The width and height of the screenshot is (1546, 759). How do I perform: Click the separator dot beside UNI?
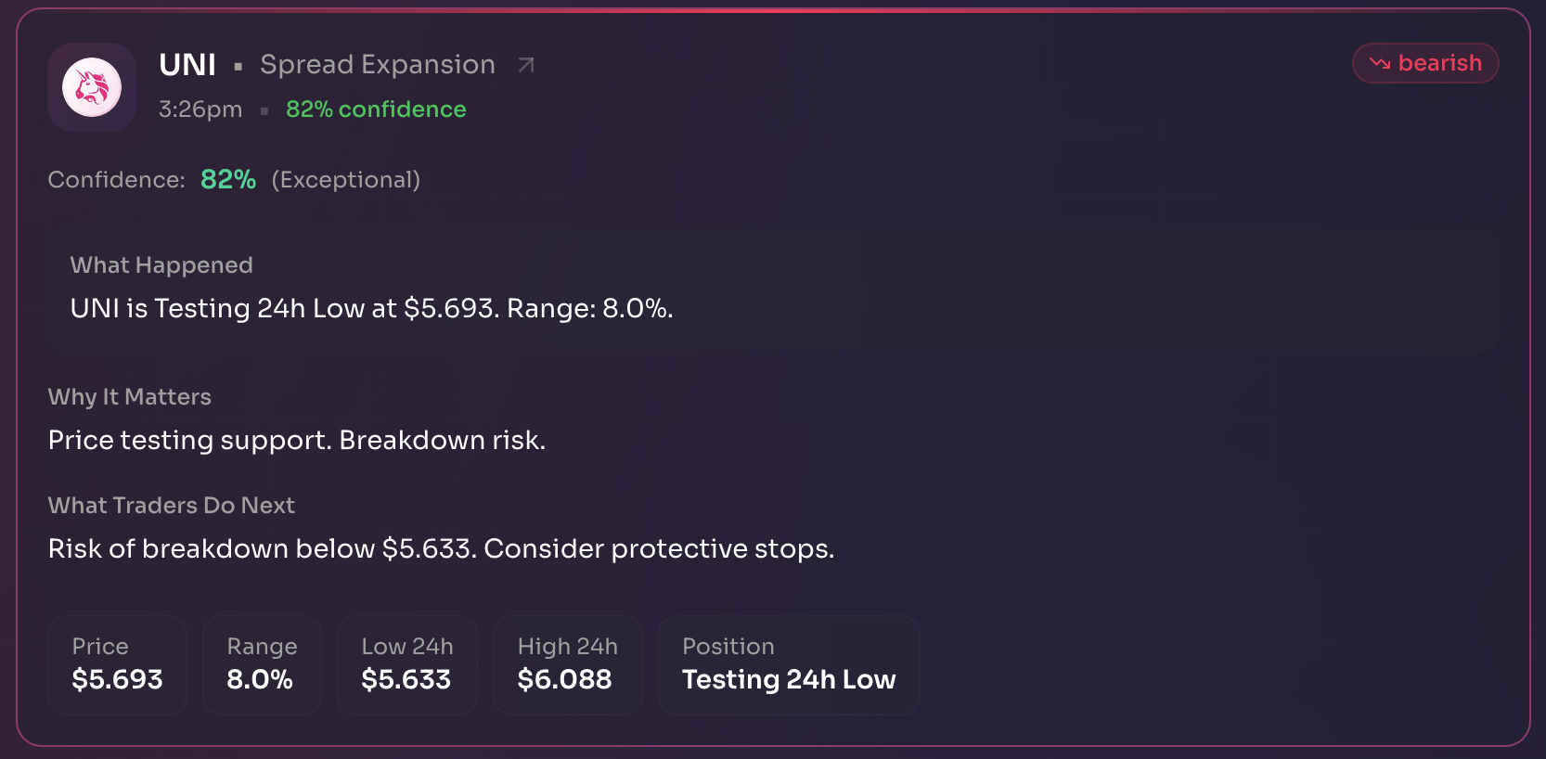tap(238, 66)
